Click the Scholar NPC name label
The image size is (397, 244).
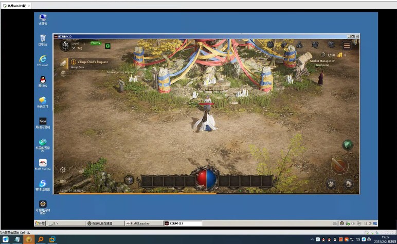pyautogui.click(x=120, y=72)
